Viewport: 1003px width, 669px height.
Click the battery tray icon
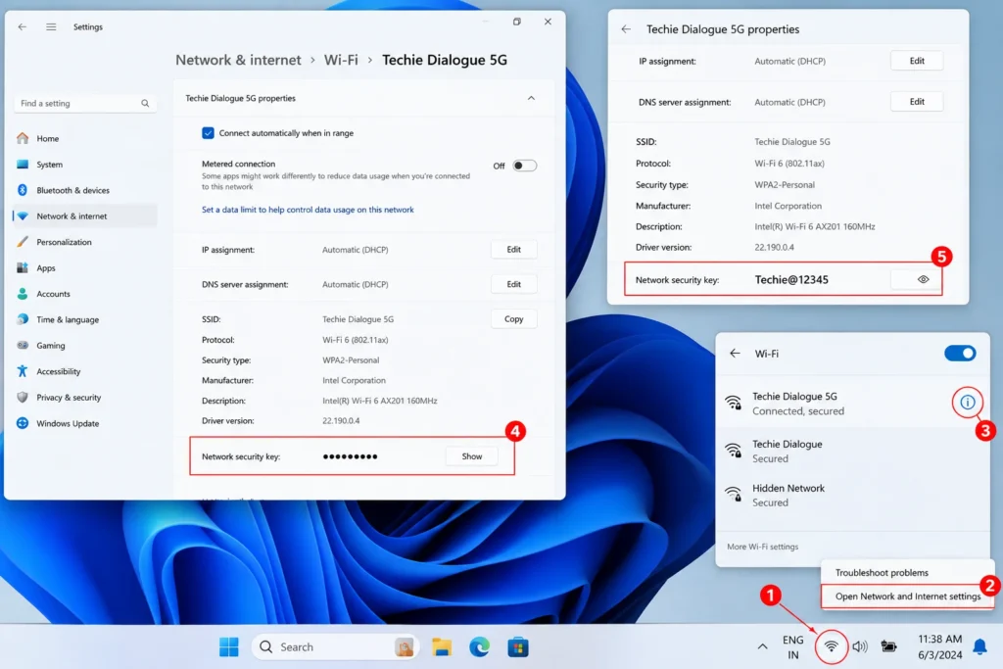[888, 647]
